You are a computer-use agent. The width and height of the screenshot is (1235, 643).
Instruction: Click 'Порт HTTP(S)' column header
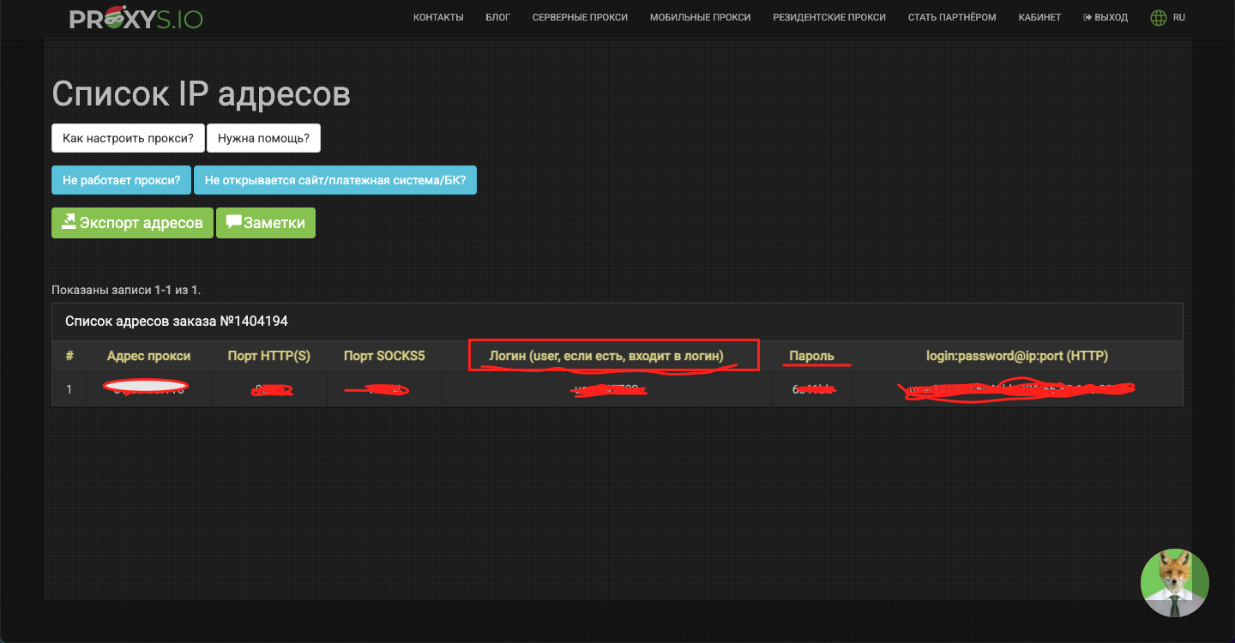tap(268, 356)
